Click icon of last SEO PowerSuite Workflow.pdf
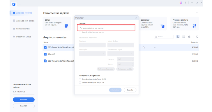 coord(45,61)
